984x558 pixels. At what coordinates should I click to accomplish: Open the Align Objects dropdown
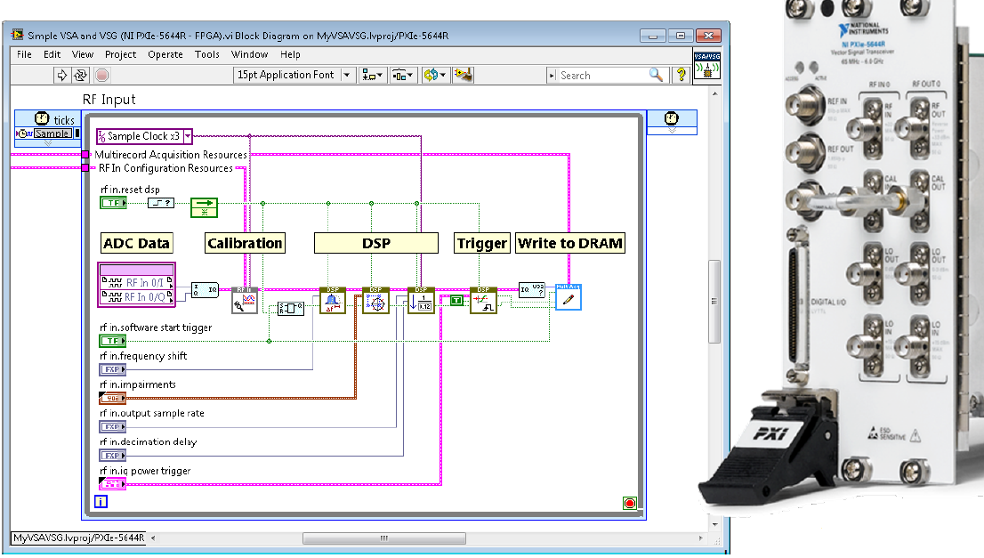click(372, 76)
